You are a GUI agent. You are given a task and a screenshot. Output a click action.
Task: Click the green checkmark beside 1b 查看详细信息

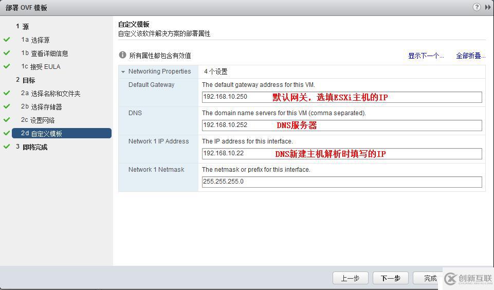pyautogui.click(x=7, y=52)
